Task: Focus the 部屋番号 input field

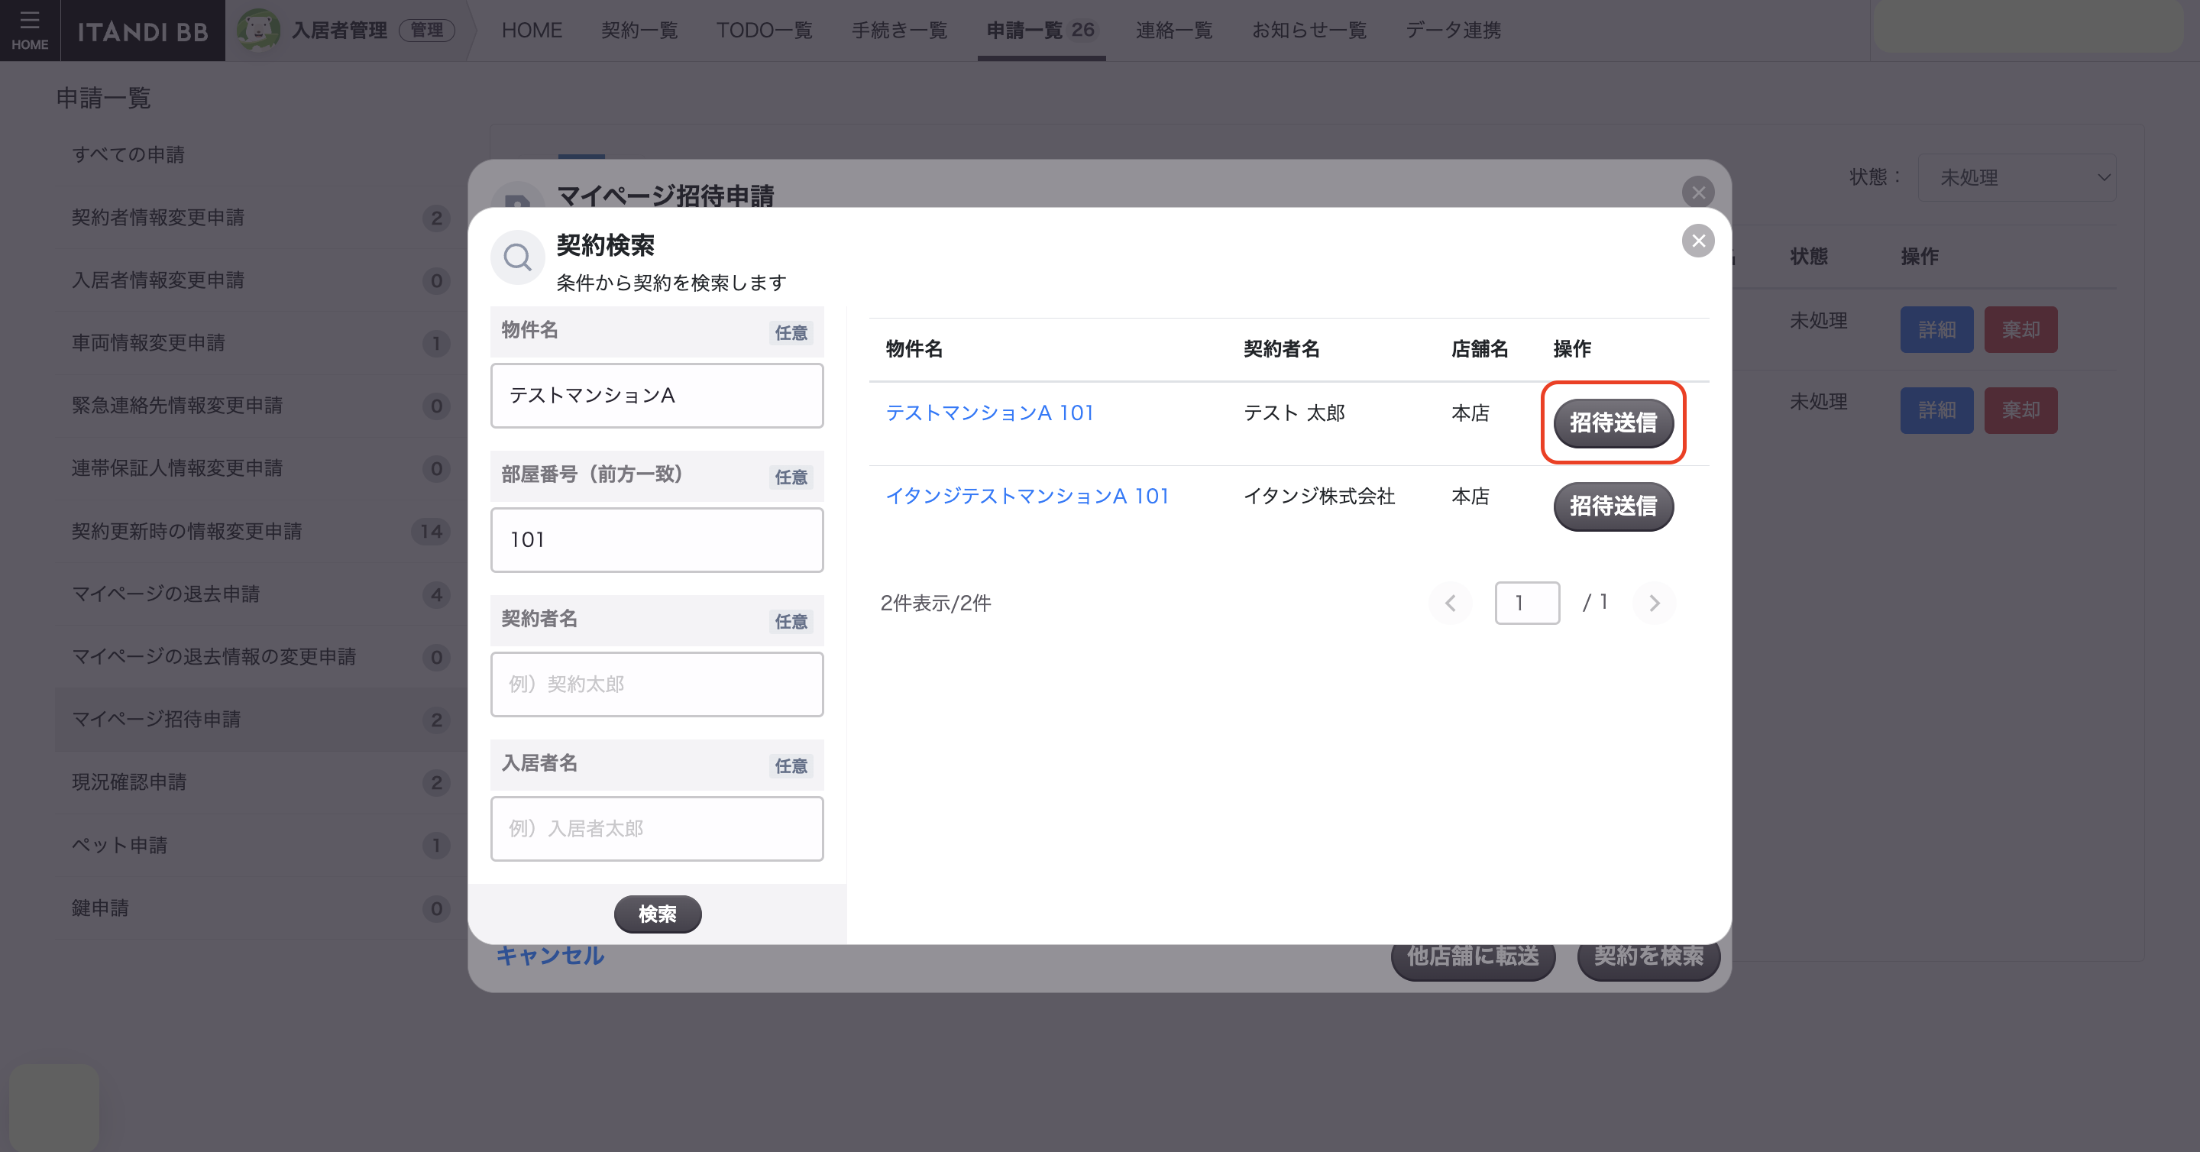Action: tap(657, 539)
